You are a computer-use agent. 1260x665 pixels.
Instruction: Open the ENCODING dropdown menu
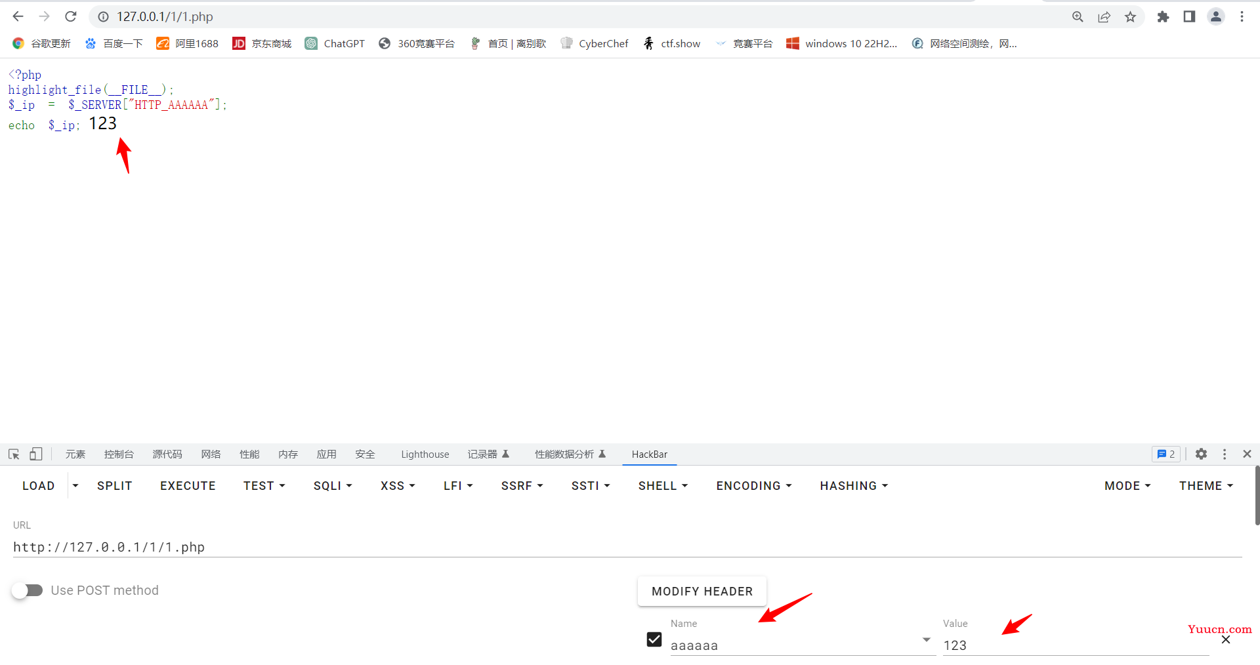pyautogui.click(x=754, y=486)
